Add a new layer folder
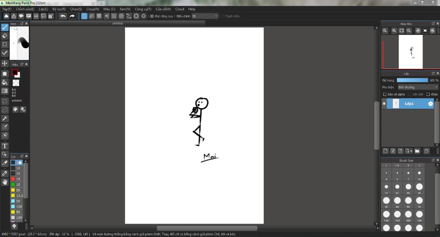The width and height of the screenshot is (440, 237). [x=417, y=151]
